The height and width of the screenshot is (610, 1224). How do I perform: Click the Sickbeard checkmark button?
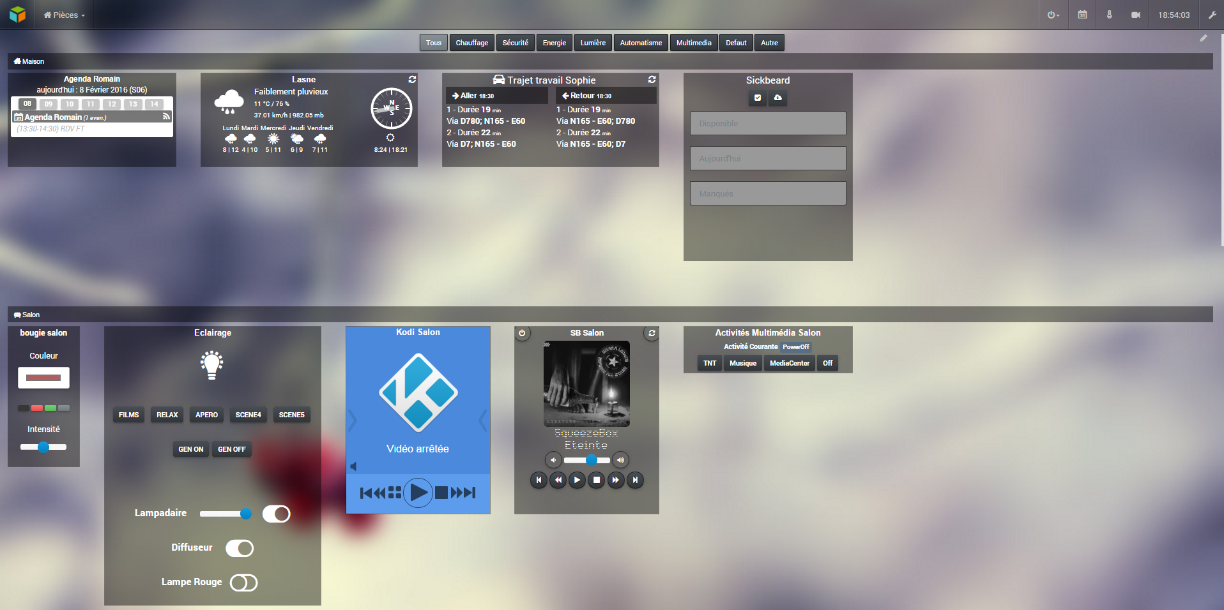[x=758, y=98]
